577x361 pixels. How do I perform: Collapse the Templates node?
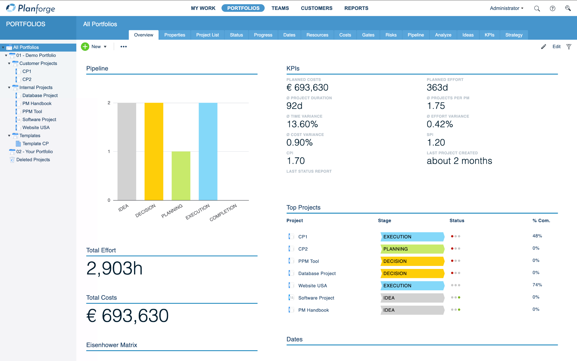9,136
